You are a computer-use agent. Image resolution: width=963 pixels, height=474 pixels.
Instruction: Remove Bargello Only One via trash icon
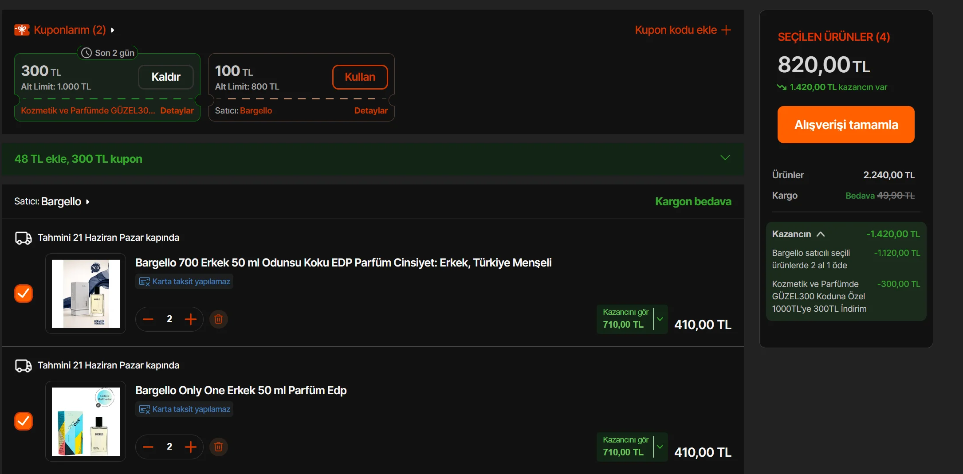click(x=218, y=447)
